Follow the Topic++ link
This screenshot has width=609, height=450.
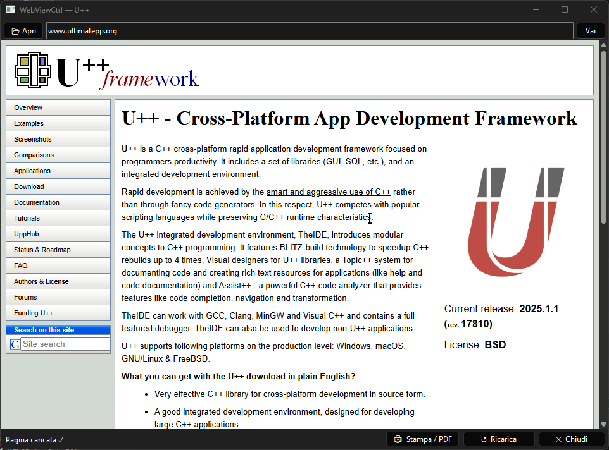tap(356, 260)
